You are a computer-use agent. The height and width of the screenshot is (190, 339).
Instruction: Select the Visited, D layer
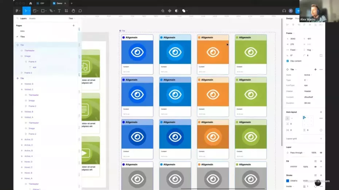[x=29, y=84]
